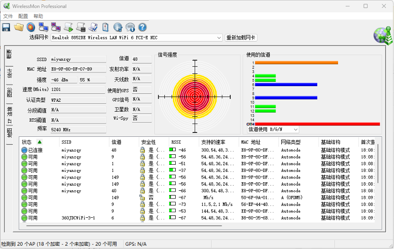Open help via the blue question mark icon
The image size is (394, 249).
142,27
